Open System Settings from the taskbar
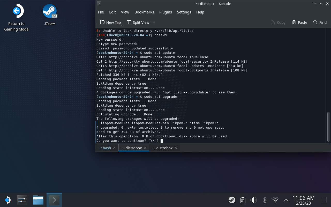Viewport: 331px width, 207px height. (22, 200)
